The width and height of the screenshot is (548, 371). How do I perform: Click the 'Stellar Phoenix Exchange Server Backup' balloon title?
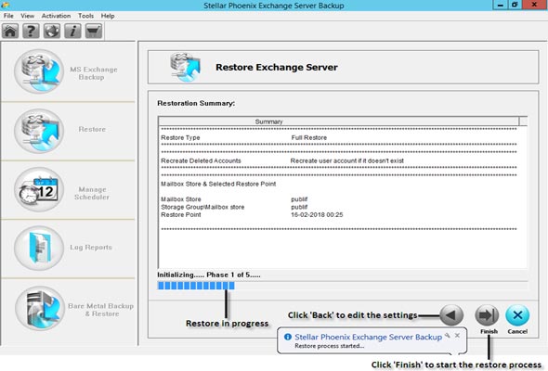(x=369, y=337)
